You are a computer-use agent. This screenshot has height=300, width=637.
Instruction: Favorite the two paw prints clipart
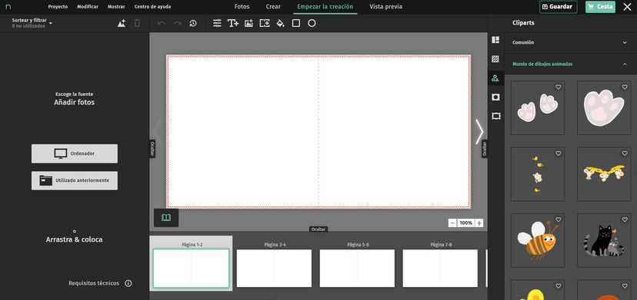[x=559, y=87]
